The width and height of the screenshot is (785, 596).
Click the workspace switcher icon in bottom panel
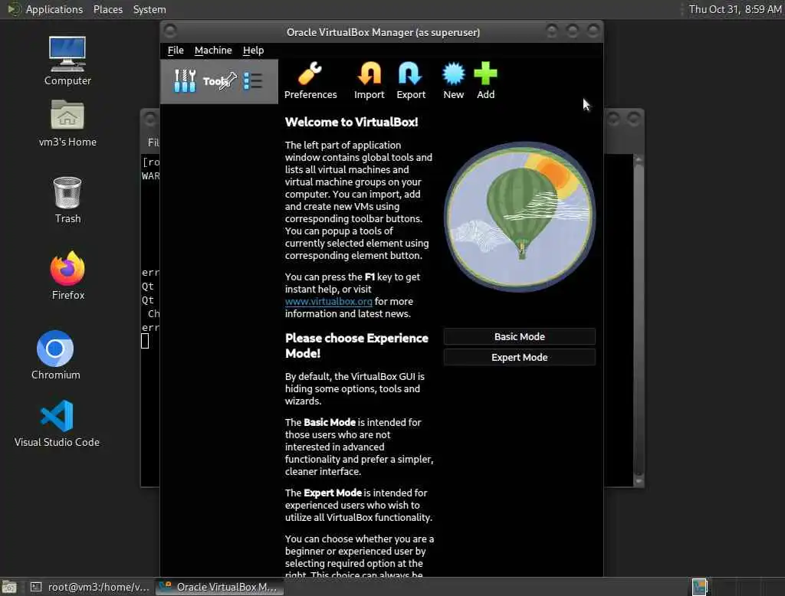699,587
